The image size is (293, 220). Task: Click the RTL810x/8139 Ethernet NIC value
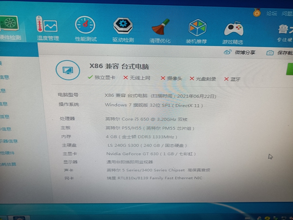[155, 178]
